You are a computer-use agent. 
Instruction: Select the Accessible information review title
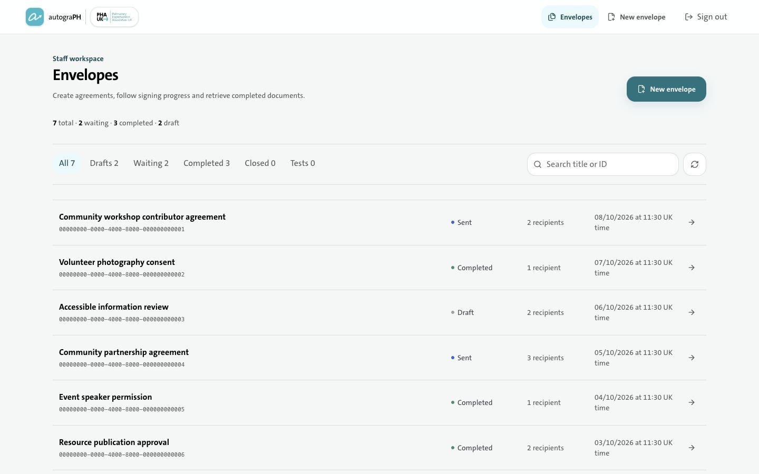(x=114, y=307)
